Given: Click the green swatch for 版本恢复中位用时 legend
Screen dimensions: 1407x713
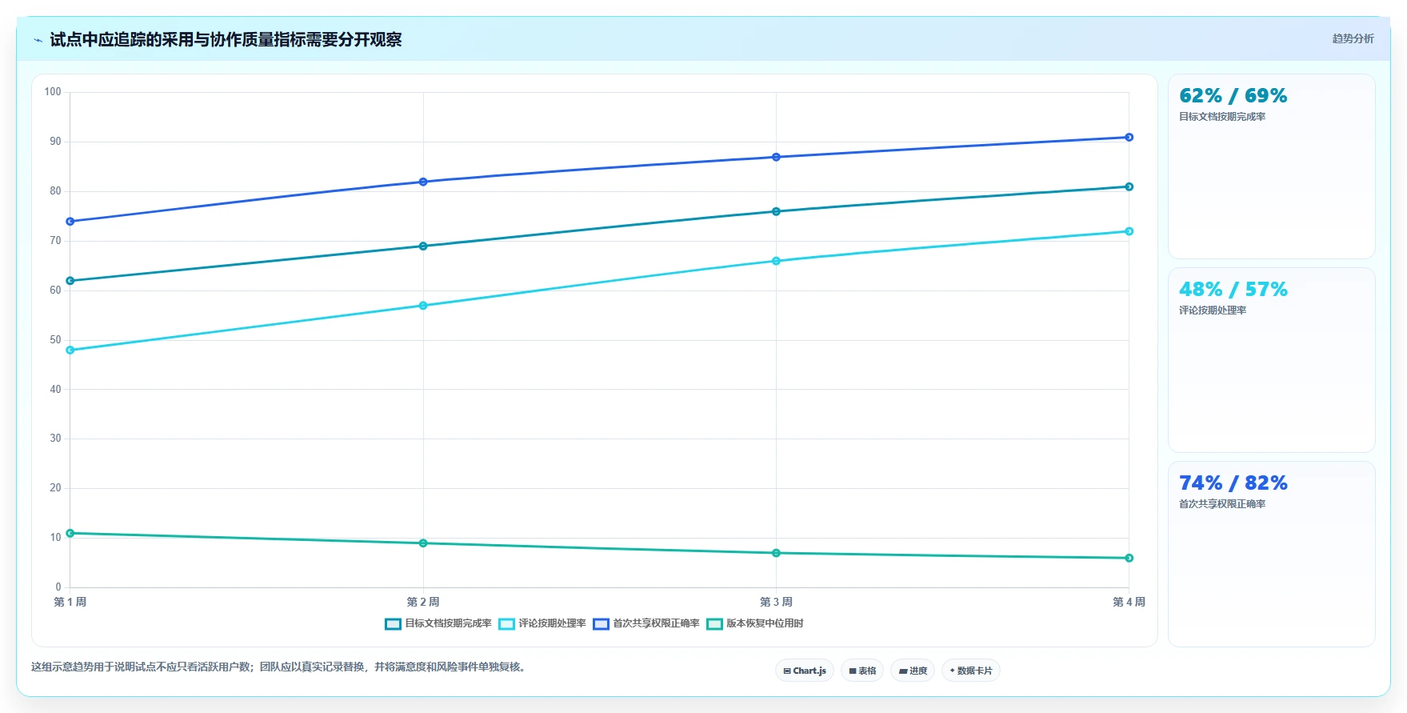Looking at the screenshot, I should [x=714, y=624].
